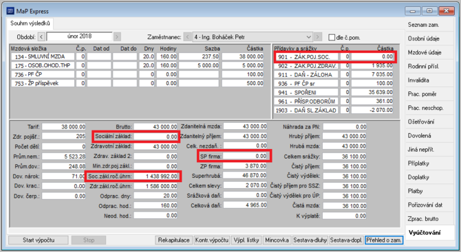The width and height of the screenshot is (461, 252).
Task: Select the Souhrn výsledků tab
Action: click(30, 23)
